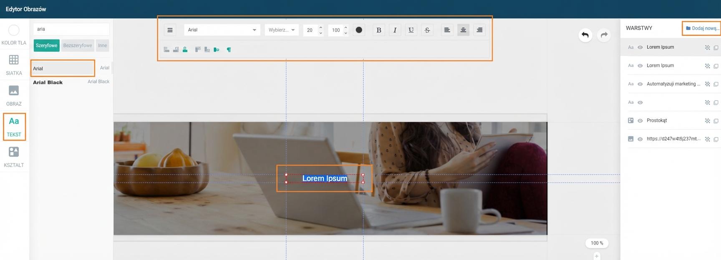Click the font size field showing 20
The height and width of the screenshot is (260, 721).
pos(310,30)
